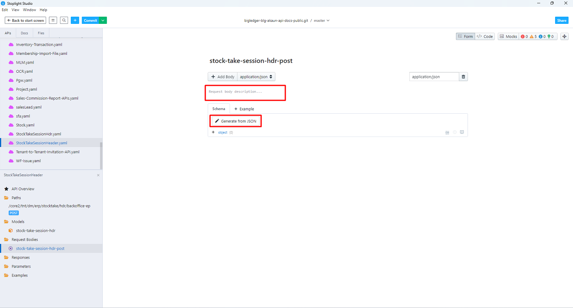
Task: Click the blue plus create button
Action: (75, 20)
